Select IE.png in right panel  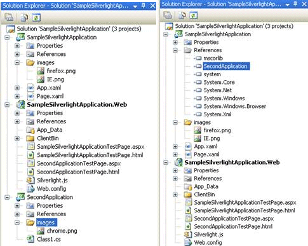211,139
